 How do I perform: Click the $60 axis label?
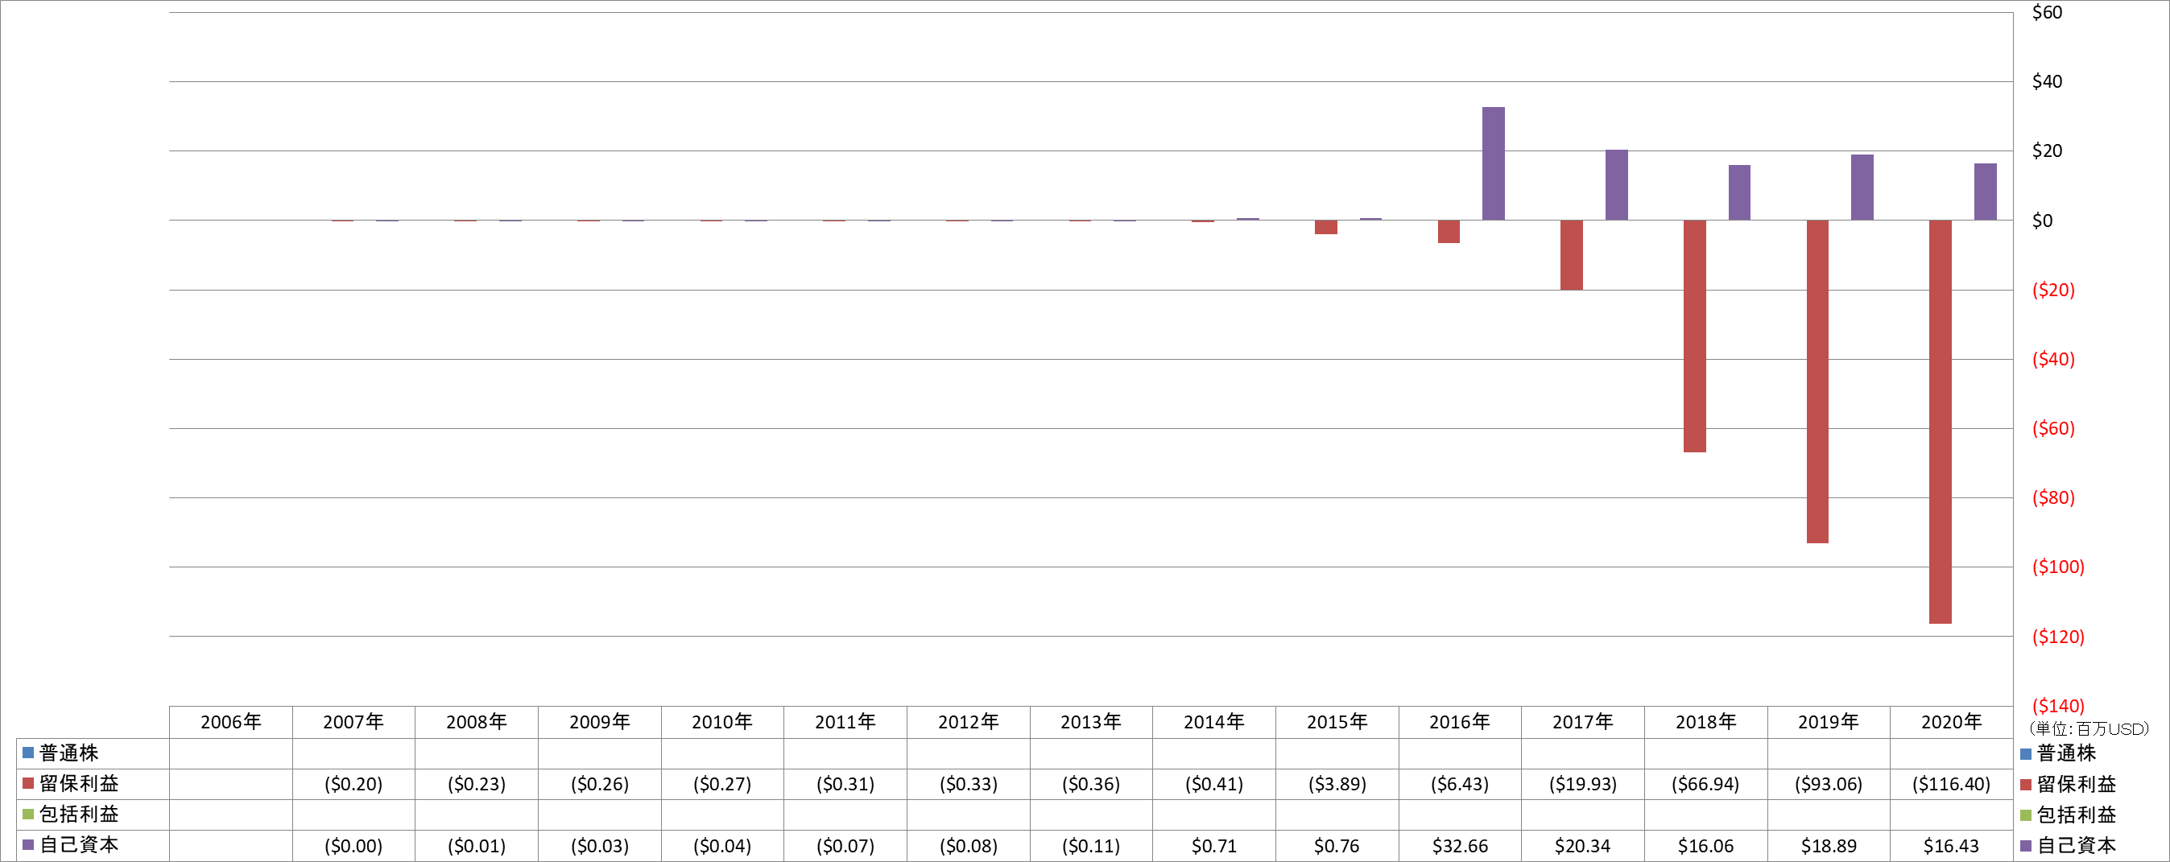click(x=2047, y=13)
